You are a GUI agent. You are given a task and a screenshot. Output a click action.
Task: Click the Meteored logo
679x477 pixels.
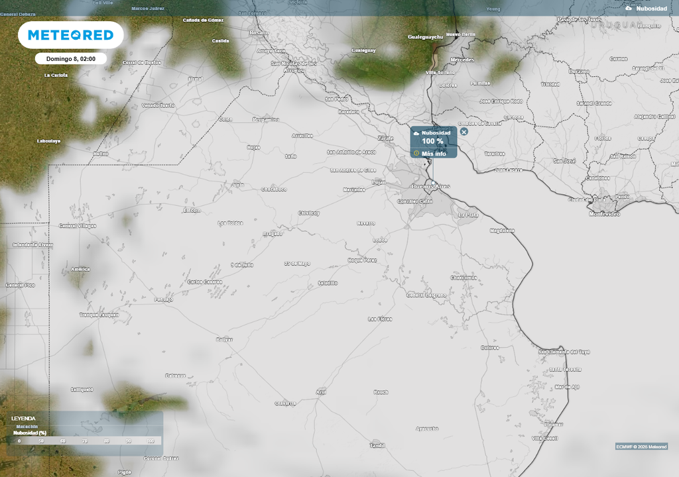70,35
